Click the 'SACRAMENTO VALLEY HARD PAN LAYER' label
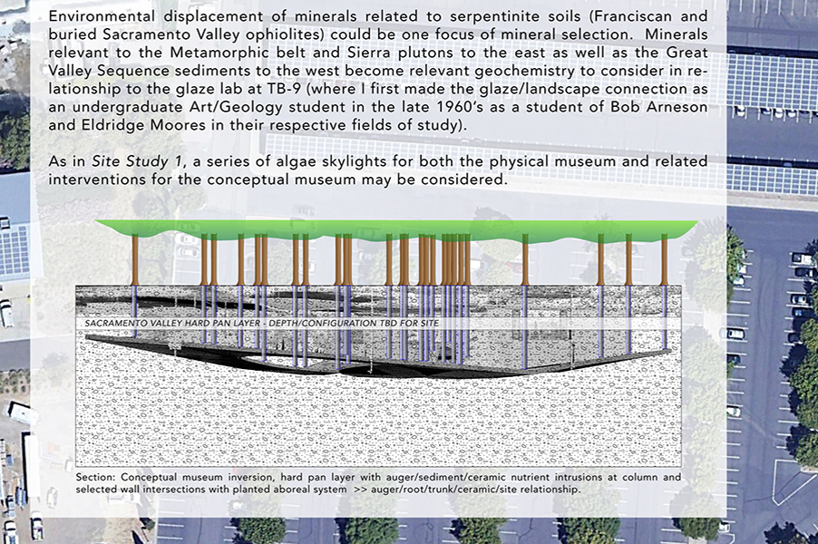 pos(262,324)
